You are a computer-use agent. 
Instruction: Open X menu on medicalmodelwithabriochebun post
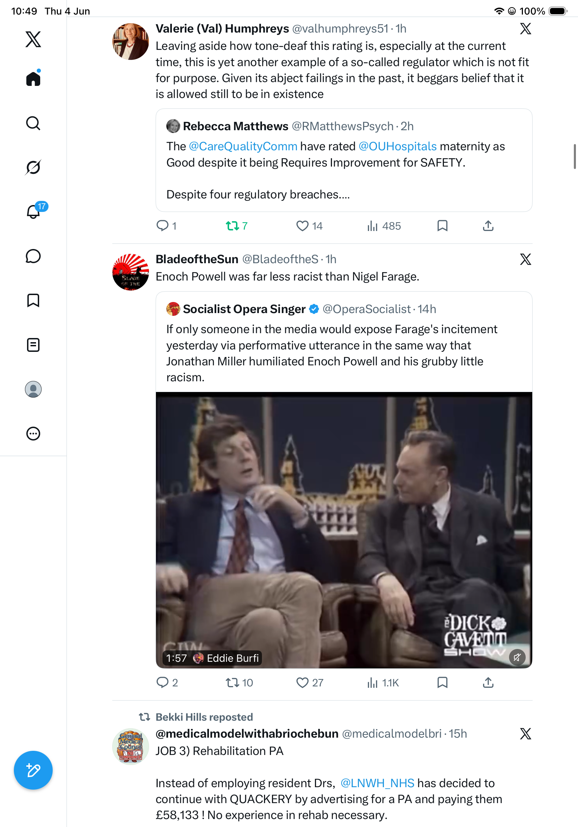[x=525, y=733]
